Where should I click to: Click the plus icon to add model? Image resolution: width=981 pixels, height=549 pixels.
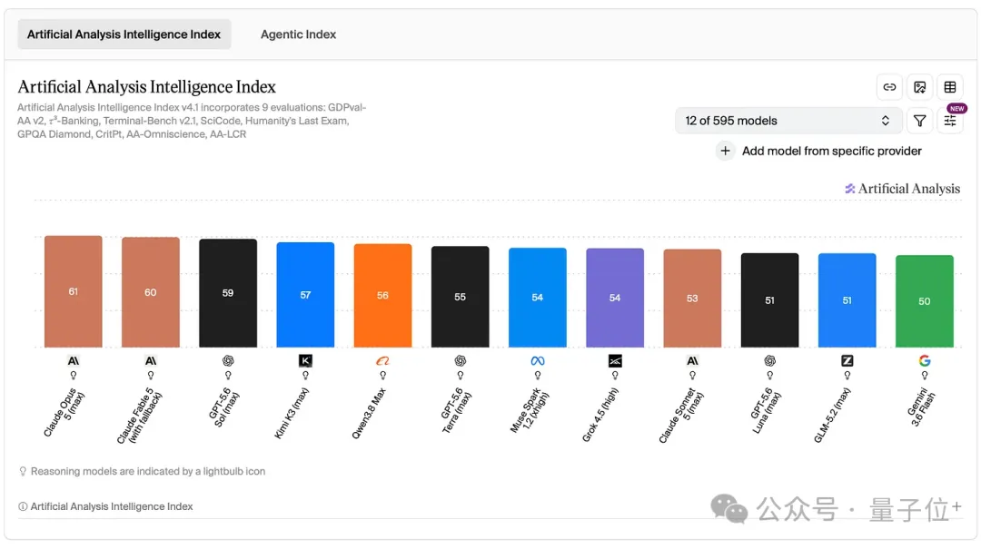pos(725,151)
